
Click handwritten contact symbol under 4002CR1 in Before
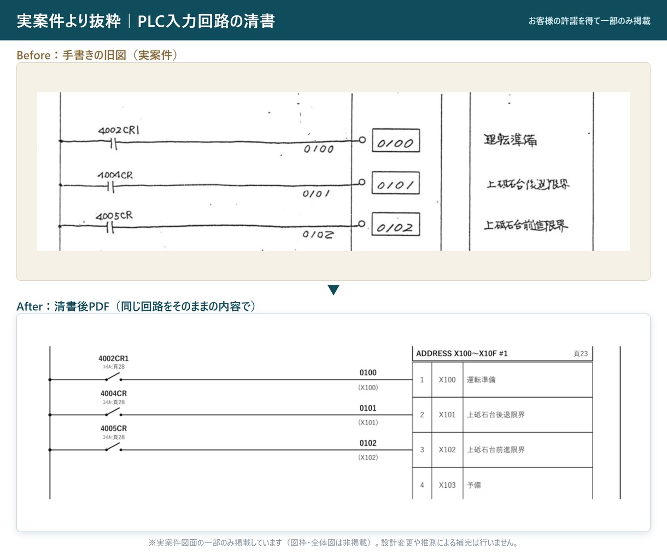(x=113, y=144)
